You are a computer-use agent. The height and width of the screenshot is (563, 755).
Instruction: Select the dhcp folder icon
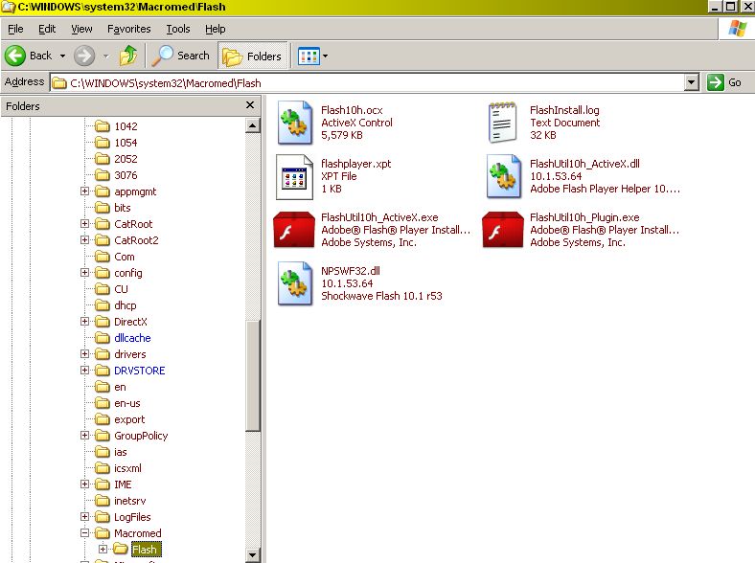103,305
